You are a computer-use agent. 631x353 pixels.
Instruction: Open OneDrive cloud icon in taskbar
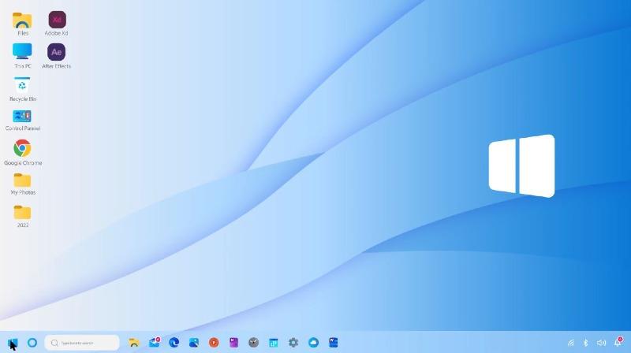[313, 343]
